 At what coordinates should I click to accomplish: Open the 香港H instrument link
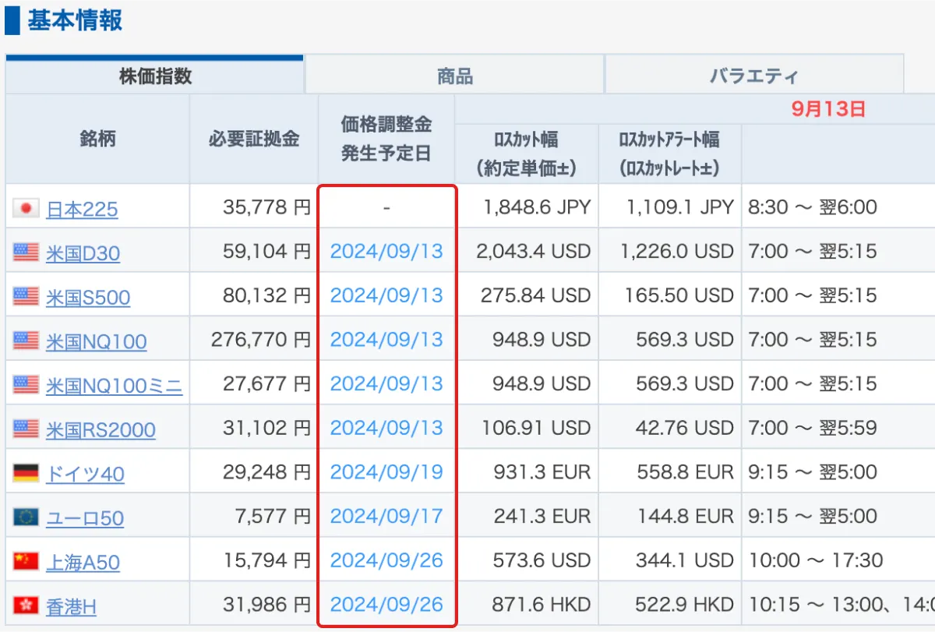[71, 606]
